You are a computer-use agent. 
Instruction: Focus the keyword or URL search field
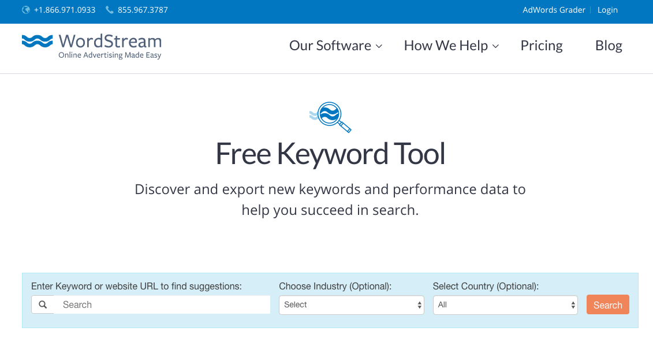click(x=162, y=305)
